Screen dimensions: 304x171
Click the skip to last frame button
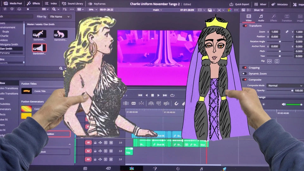point(165,95)
